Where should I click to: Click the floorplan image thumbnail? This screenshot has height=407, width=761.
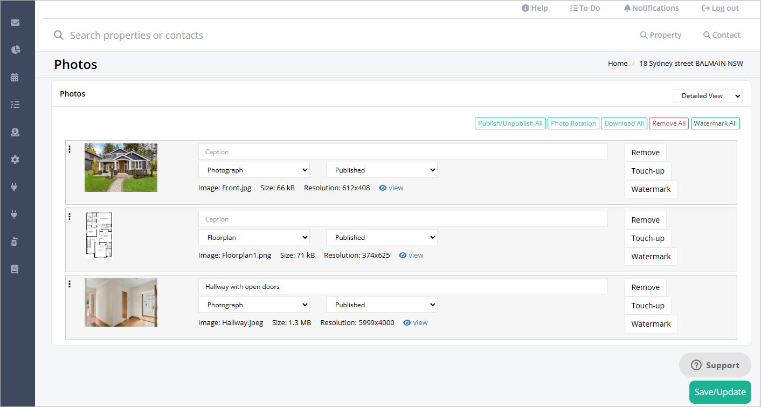tap(99, 235)
